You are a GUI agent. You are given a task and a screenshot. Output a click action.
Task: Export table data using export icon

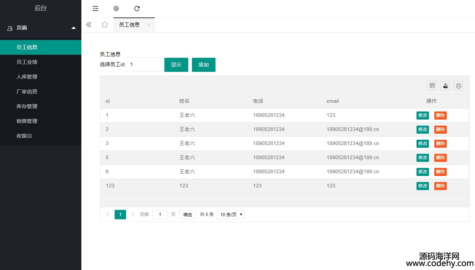pos(445,86)
